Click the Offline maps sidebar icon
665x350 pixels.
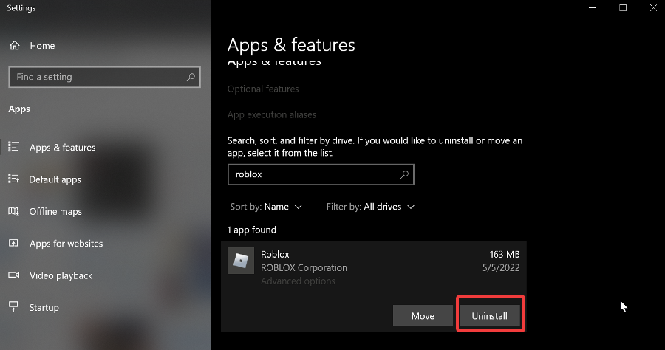(13, 211)
